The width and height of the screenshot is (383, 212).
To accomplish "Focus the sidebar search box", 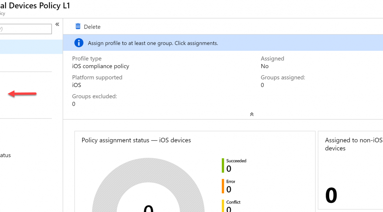I will click(x=26, y=29).
